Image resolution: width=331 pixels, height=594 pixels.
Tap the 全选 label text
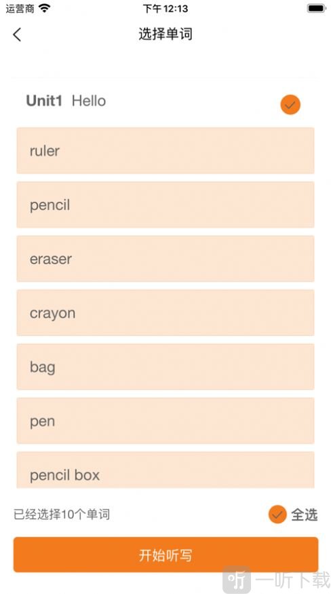(x=304, y=515)
